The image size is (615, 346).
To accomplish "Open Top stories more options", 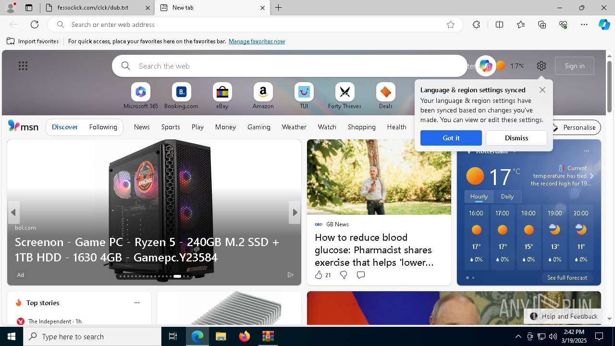I will pyautogui.click(x=137, y=303).
